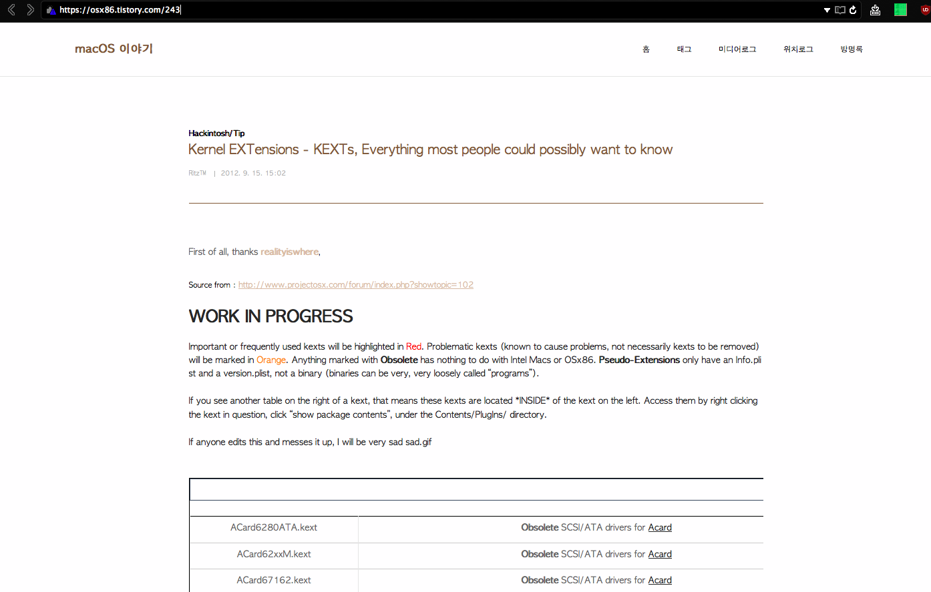Open the URL history dropdown arrow
The image size is (931, 592).
click(827, 10)
